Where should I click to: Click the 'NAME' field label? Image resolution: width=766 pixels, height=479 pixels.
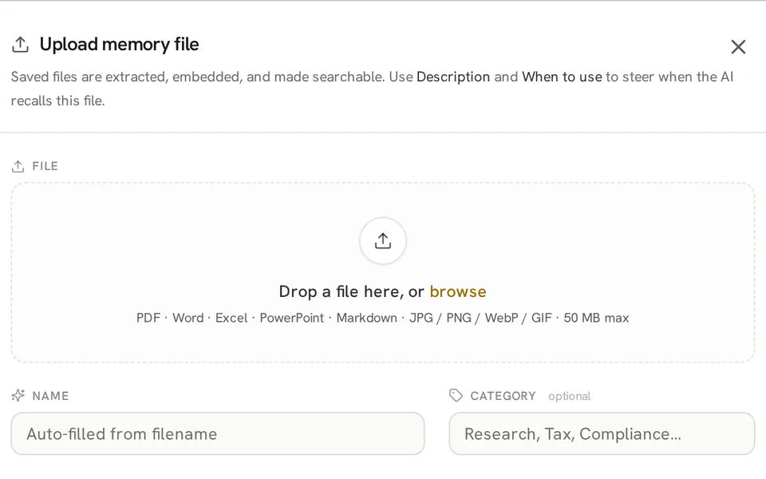50,396
